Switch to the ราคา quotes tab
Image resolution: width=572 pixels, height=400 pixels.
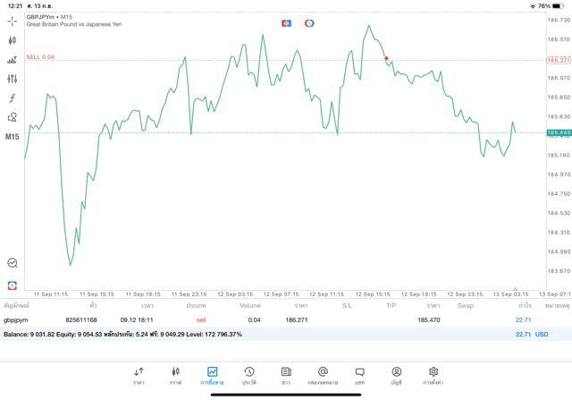pyautogui.click(x=139, y=375)
